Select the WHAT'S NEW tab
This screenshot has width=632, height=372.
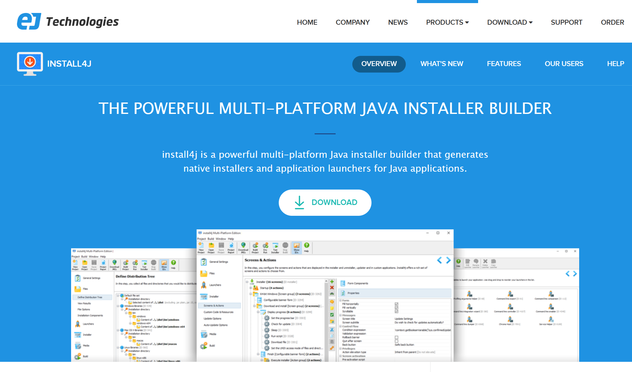coord(442,64)
